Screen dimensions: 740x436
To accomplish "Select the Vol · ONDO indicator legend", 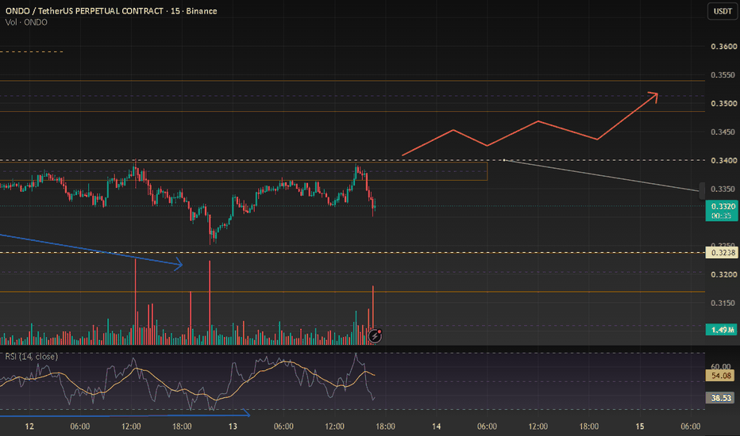I will 26,22.
